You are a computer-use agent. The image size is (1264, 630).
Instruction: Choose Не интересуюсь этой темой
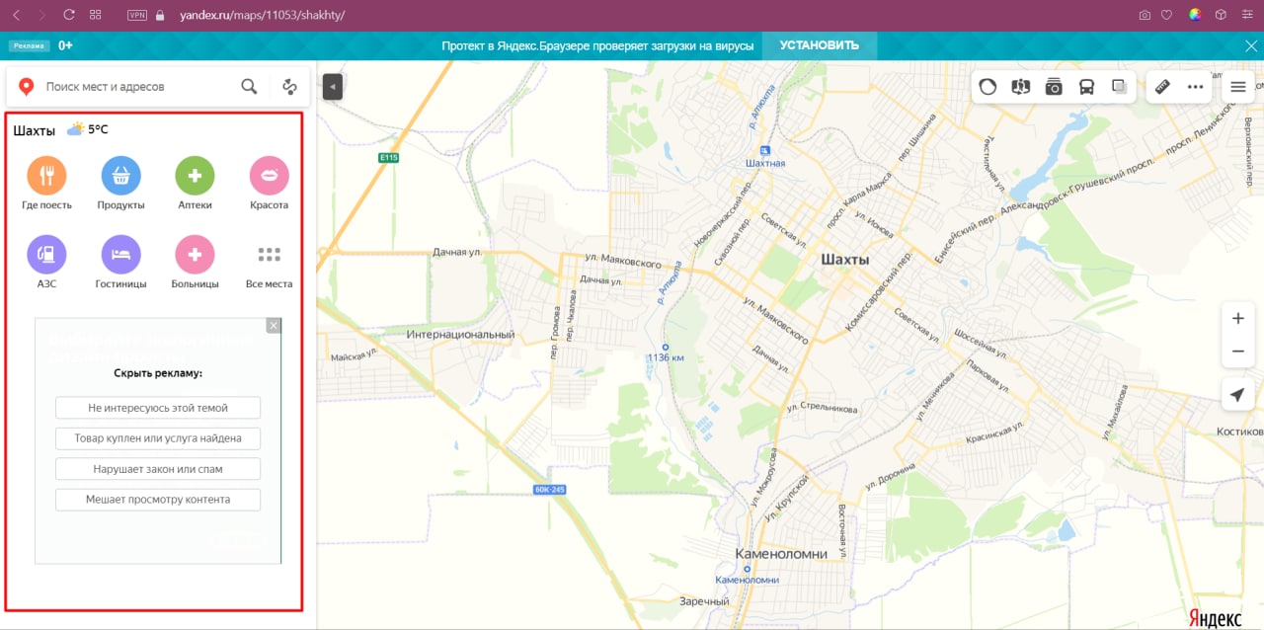point(158,408)
